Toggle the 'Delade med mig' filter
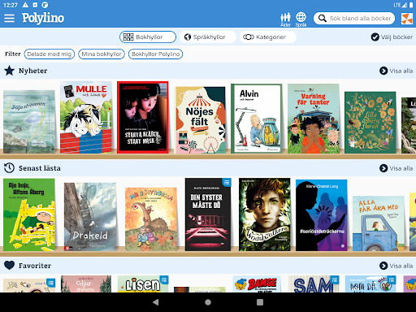The width and height of the screenshot is (416, 312). point(50,54)
